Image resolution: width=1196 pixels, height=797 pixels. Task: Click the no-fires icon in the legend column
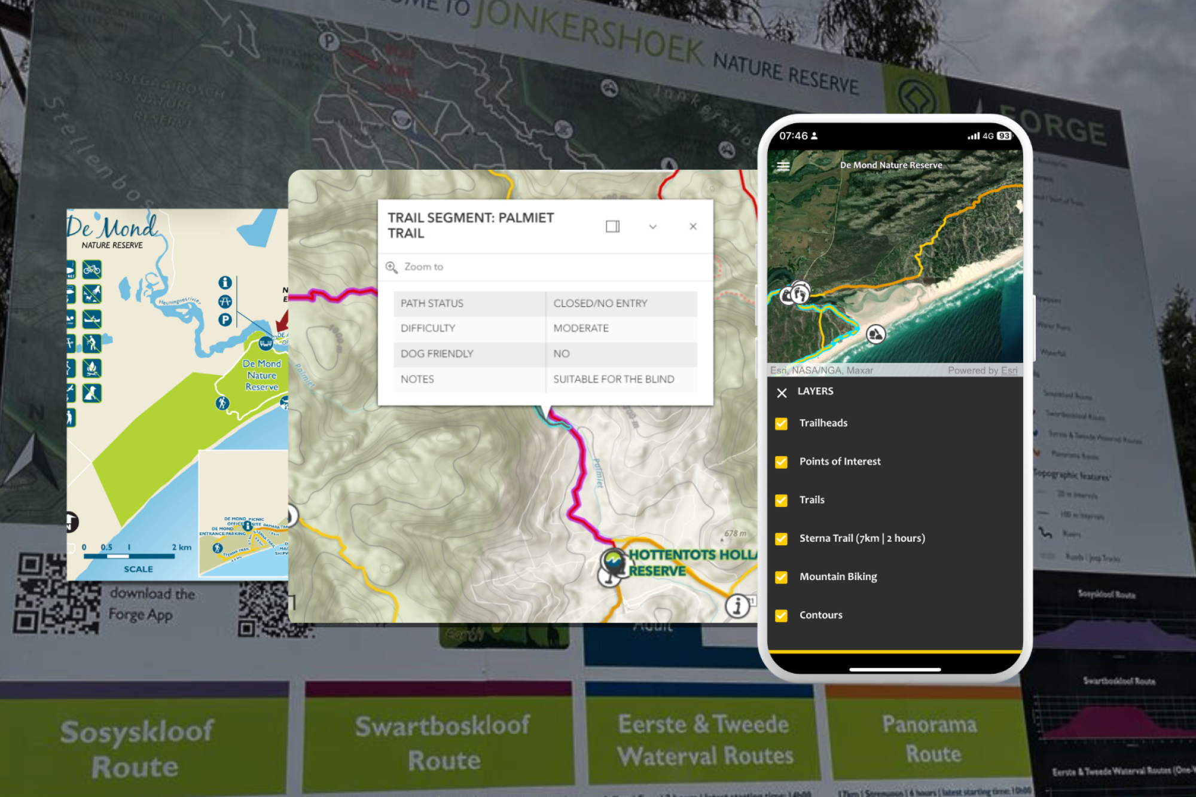click(91, 369)
